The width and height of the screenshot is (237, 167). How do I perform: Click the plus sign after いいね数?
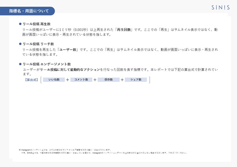pos(67,80)
